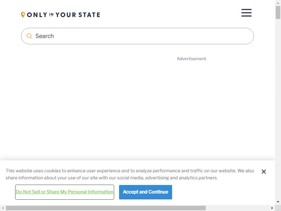
Task: Click the magnifying glass search icon
Action: click(x=29, y=36)
